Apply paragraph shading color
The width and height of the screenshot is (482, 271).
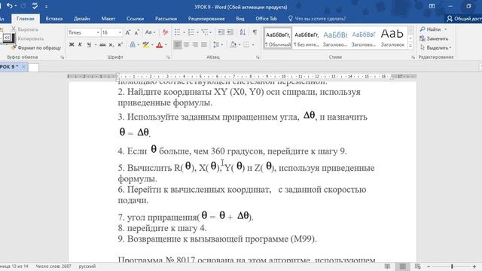click(233, 45)
